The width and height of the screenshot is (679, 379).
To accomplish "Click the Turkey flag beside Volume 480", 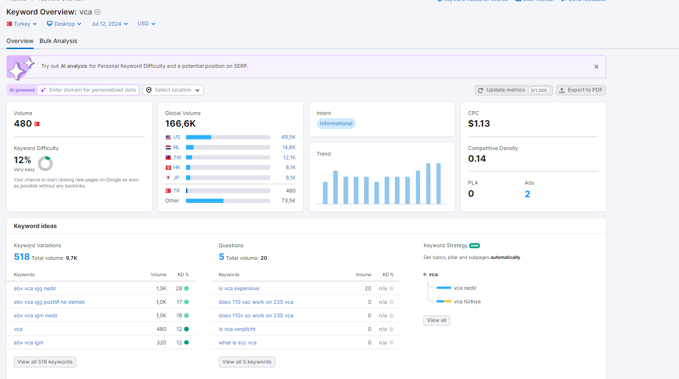I will [37, 124].
